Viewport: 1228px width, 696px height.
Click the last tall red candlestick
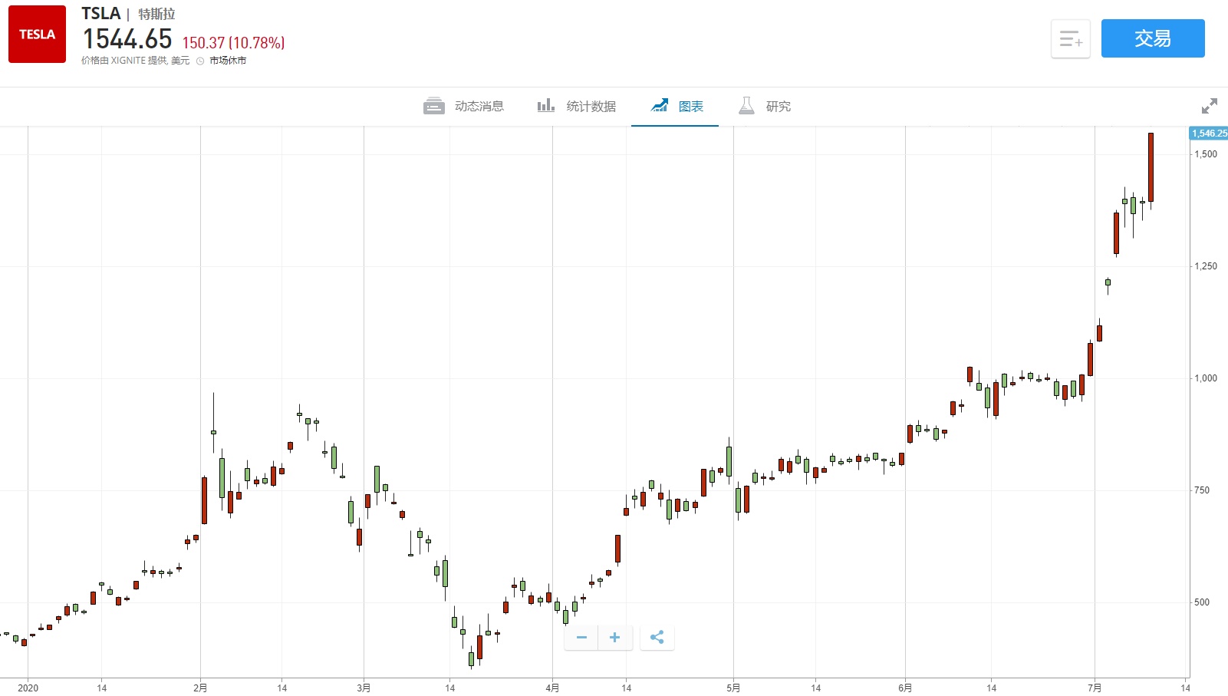[x=1151, y=167]
